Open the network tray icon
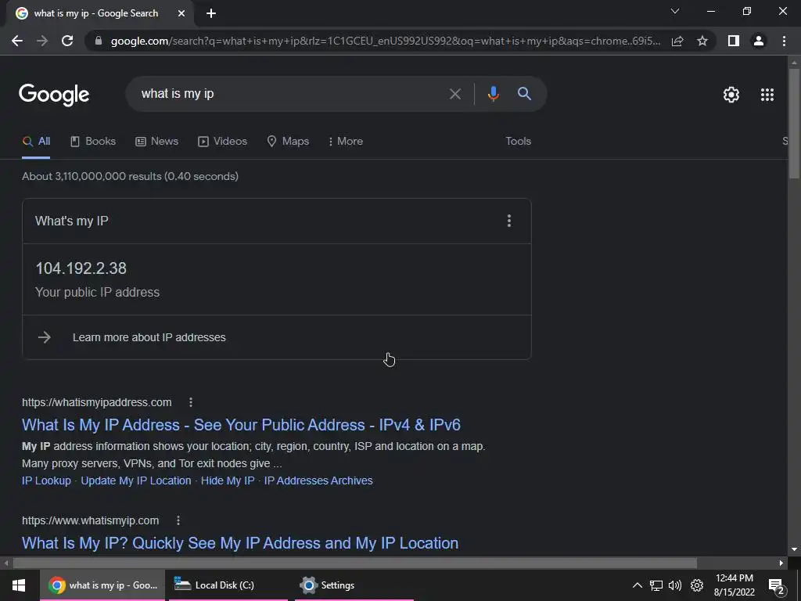The width and height of the screenshot is (801, 601). [656, 585]
